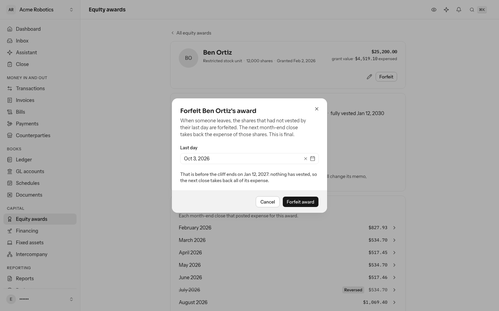The width and height of the screenshot is (499, 311).
Task: Open Counterparties in sidebar
Action: coord(40,135)
